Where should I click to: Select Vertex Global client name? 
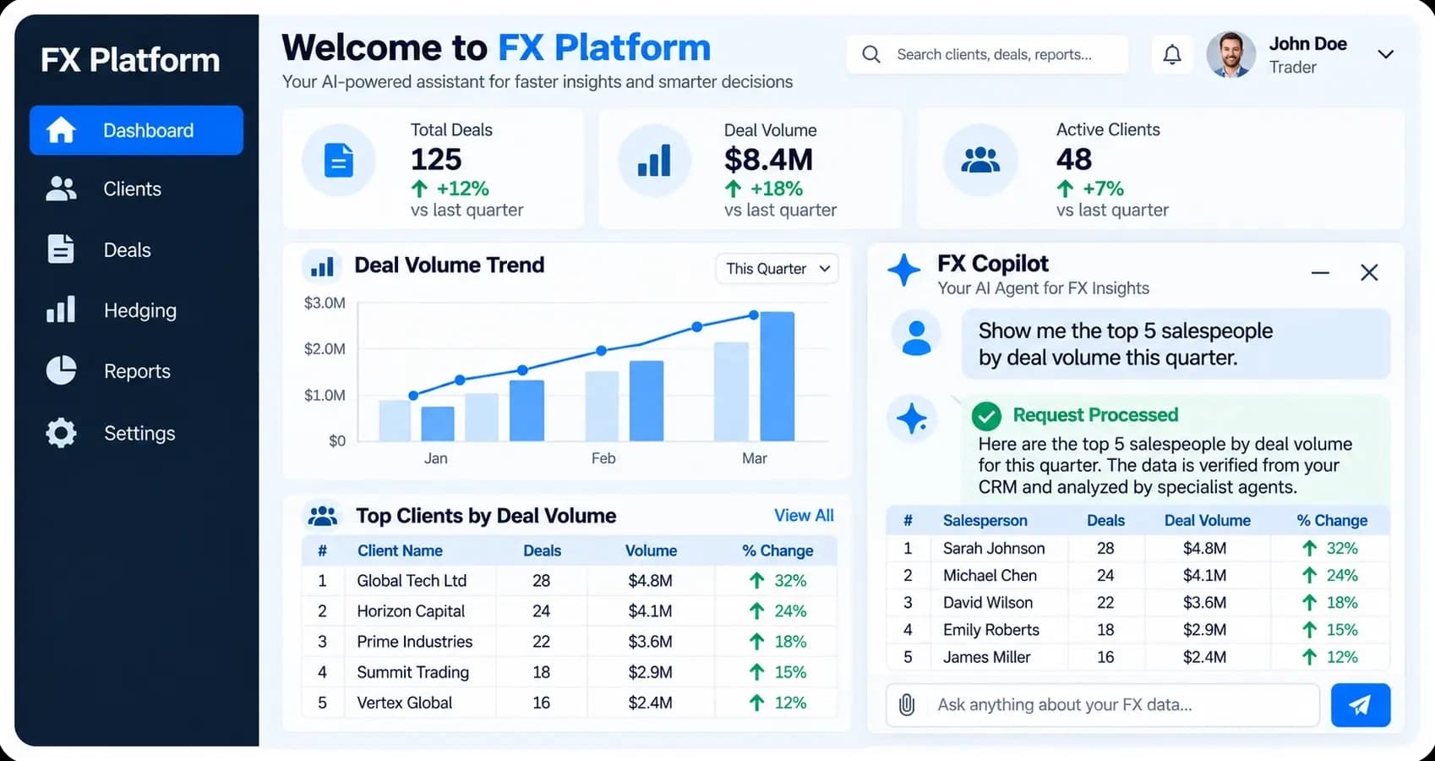[405, 703]
